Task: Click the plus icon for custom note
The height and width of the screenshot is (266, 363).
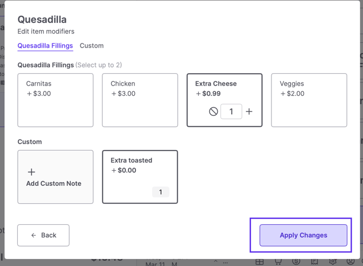Action: tap(31, 172)
